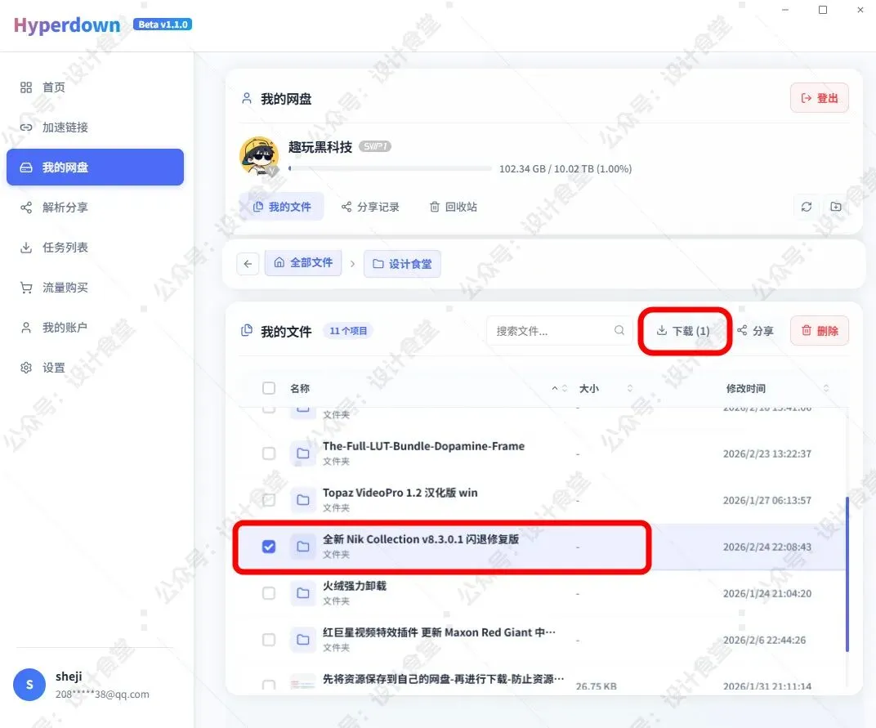Click the 搜索文件 search field
Viewport: 876px width, 728px height.
(559, 331)
